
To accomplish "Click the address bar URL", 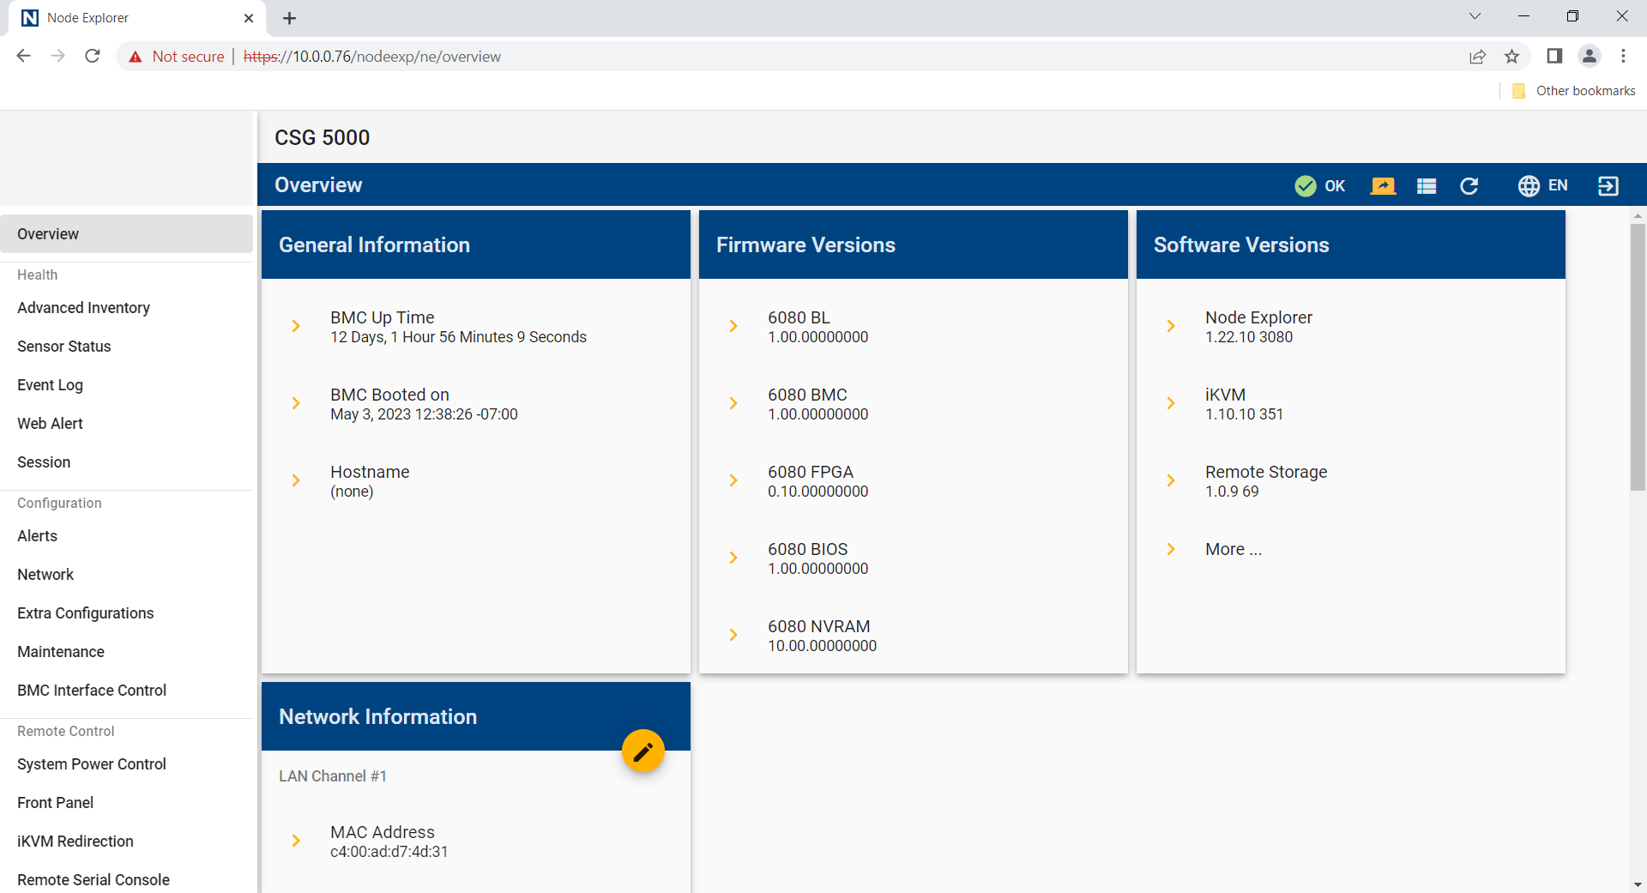I will click(x=372, y=57).
